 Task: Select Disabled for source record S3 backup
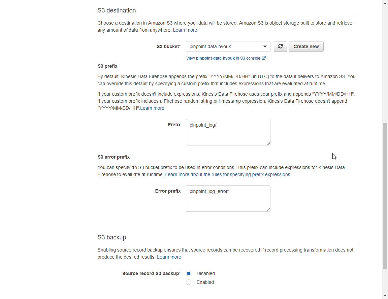[189, 273]
